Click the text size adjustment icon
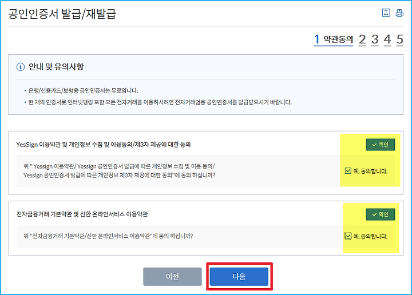412x295 pixels. (x=386, y=13)
